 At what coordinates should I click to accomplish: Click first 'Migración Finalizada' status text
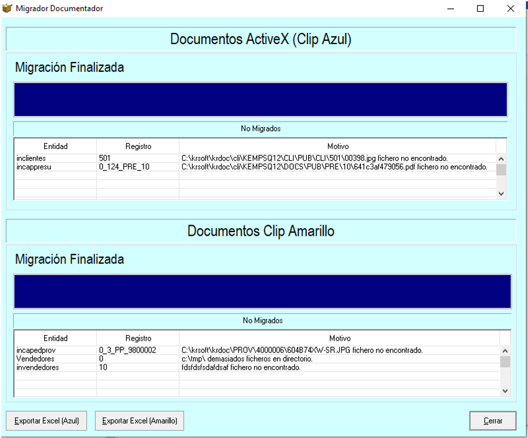pos(70,67)
